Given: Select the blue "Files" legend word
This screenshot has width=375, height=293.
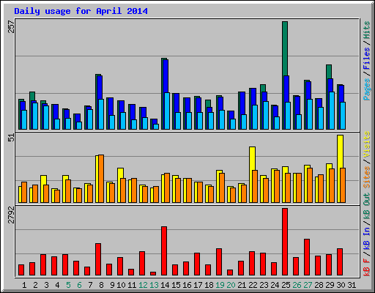Looking at the screenshot, I should pos(366,59).
